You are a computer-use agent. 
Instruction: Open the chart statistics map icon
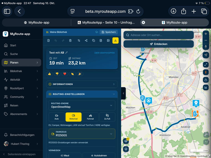(206, 88)
